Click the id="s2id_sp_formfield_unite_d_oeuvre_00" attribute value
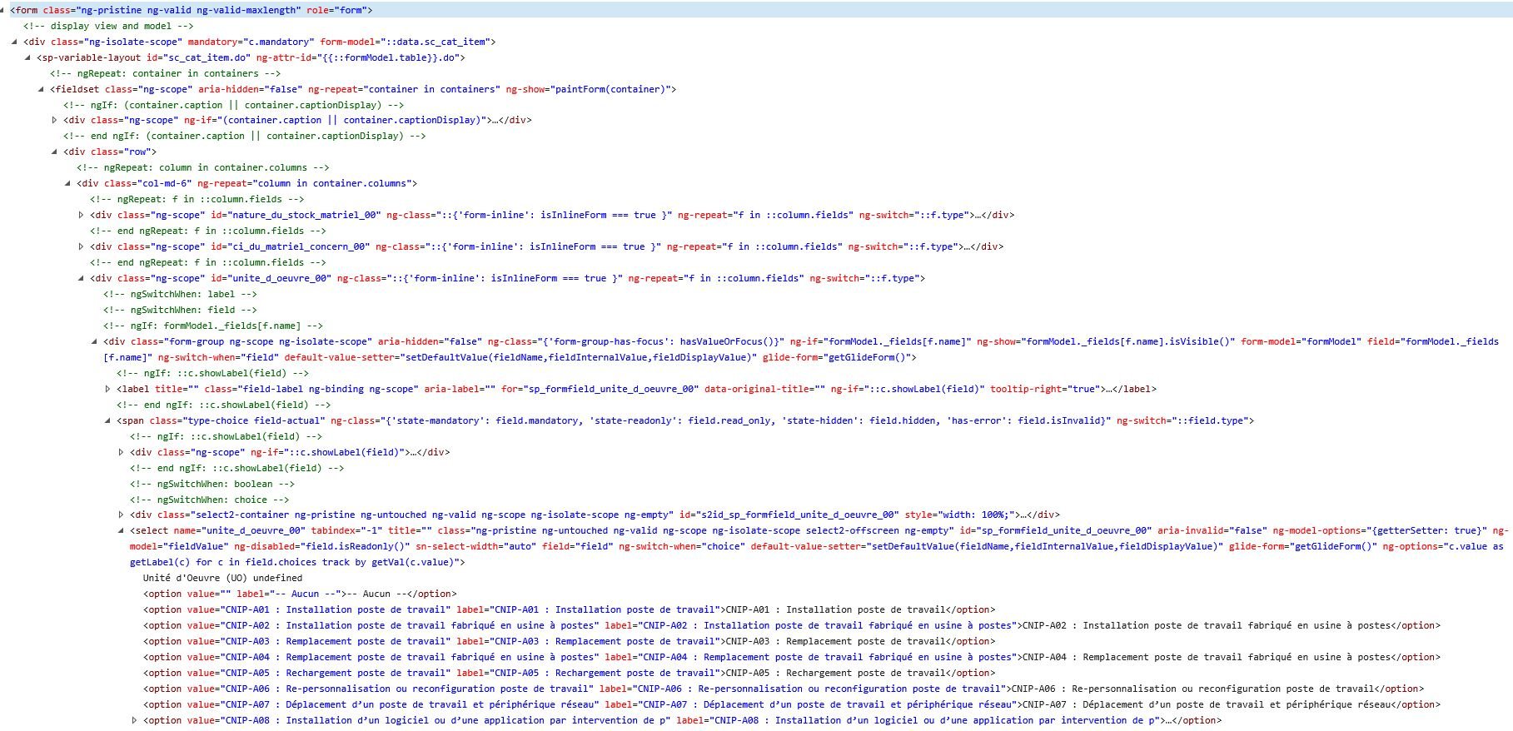 [789, 515]
